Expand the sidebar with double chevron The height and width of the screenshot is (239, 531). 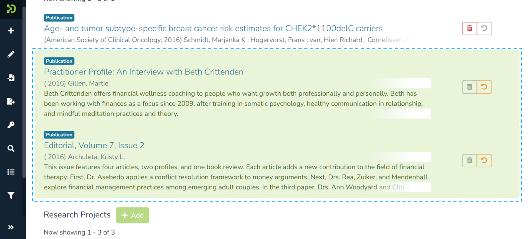pos(11,227)
